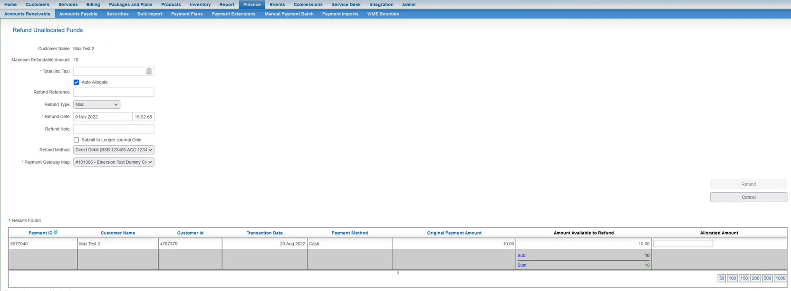
Task: Expand the Refund Method dropdown
Action: click(x=114, y=150)
